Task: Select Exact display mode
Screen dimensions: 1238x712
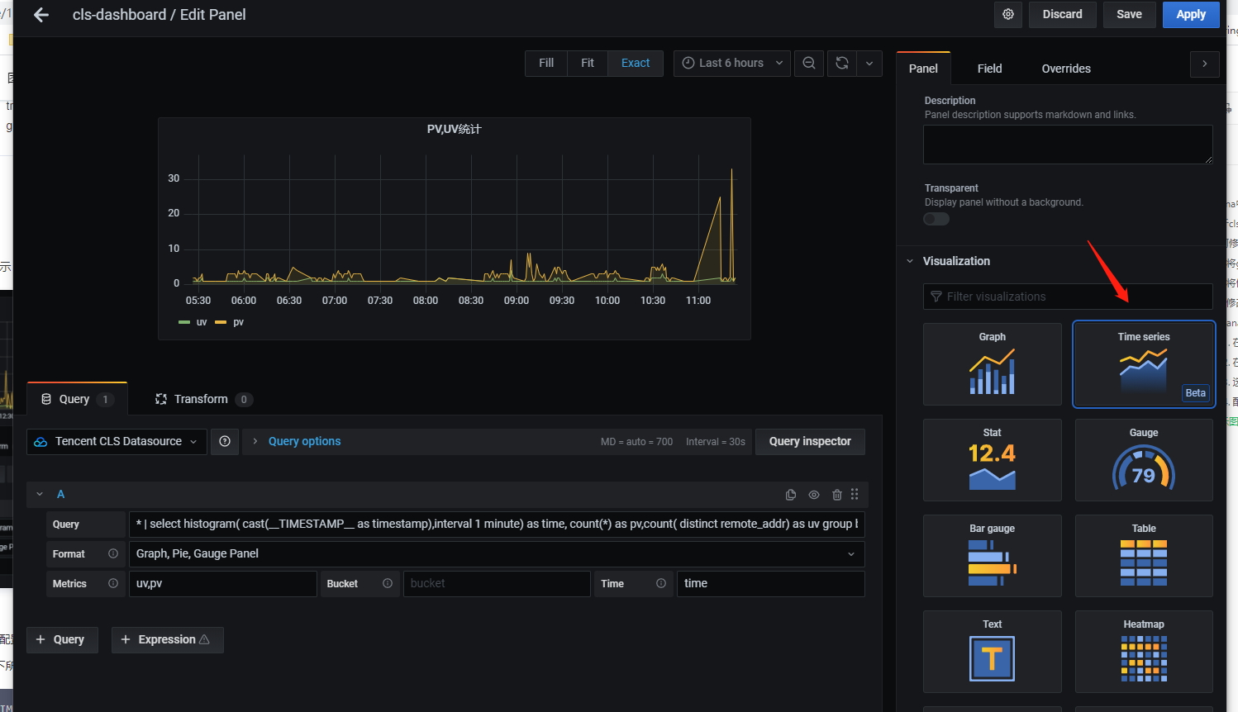Action: 636,63
